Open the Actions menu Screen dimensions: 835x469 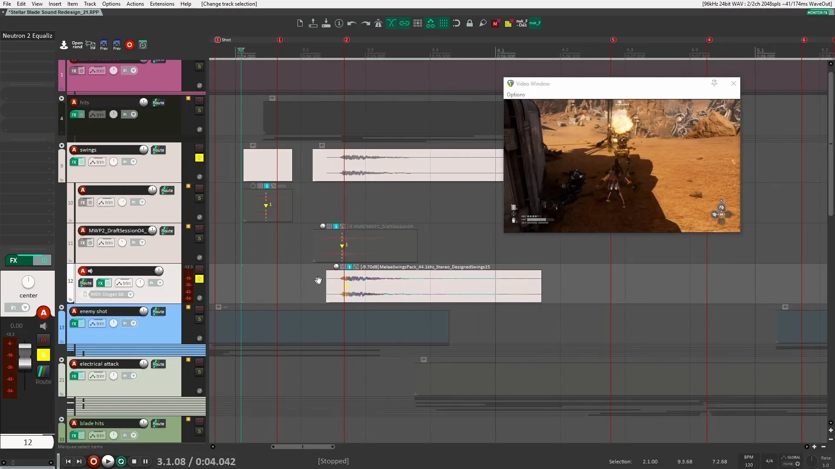pos(135,4)
